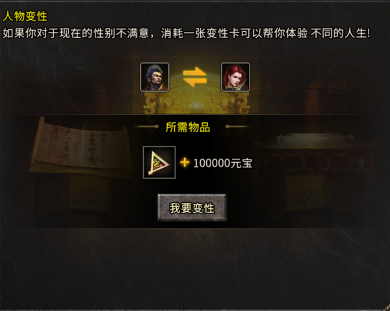Inspect the triangular gender-change card item
390x311 pixels.
click(159, 163)
